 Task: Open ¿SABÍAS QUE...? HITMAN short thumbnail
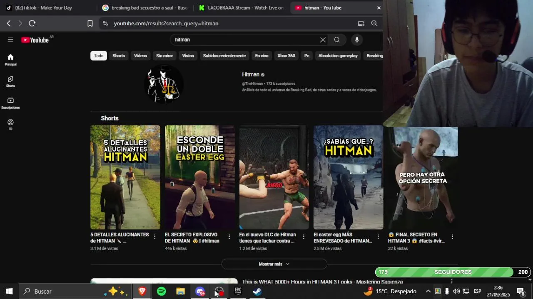pos(349,177)
